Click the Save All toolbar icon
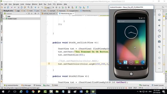Image resolution: width=167 pixels, height=94 pixels. point(5,7)
